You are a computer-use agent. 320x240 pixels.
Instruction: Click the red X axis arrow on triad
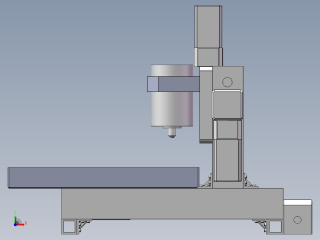[20, 225]
